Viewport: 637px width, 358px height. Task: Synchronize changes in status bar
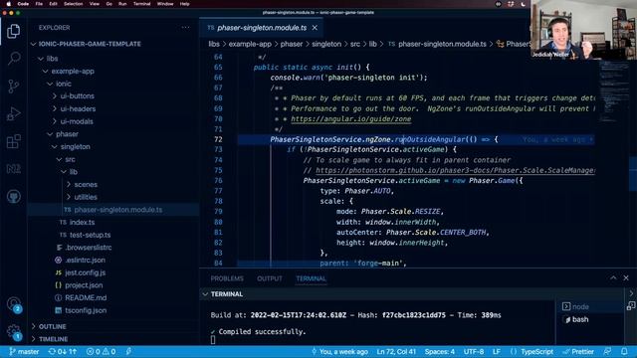[x=62, y=351]
